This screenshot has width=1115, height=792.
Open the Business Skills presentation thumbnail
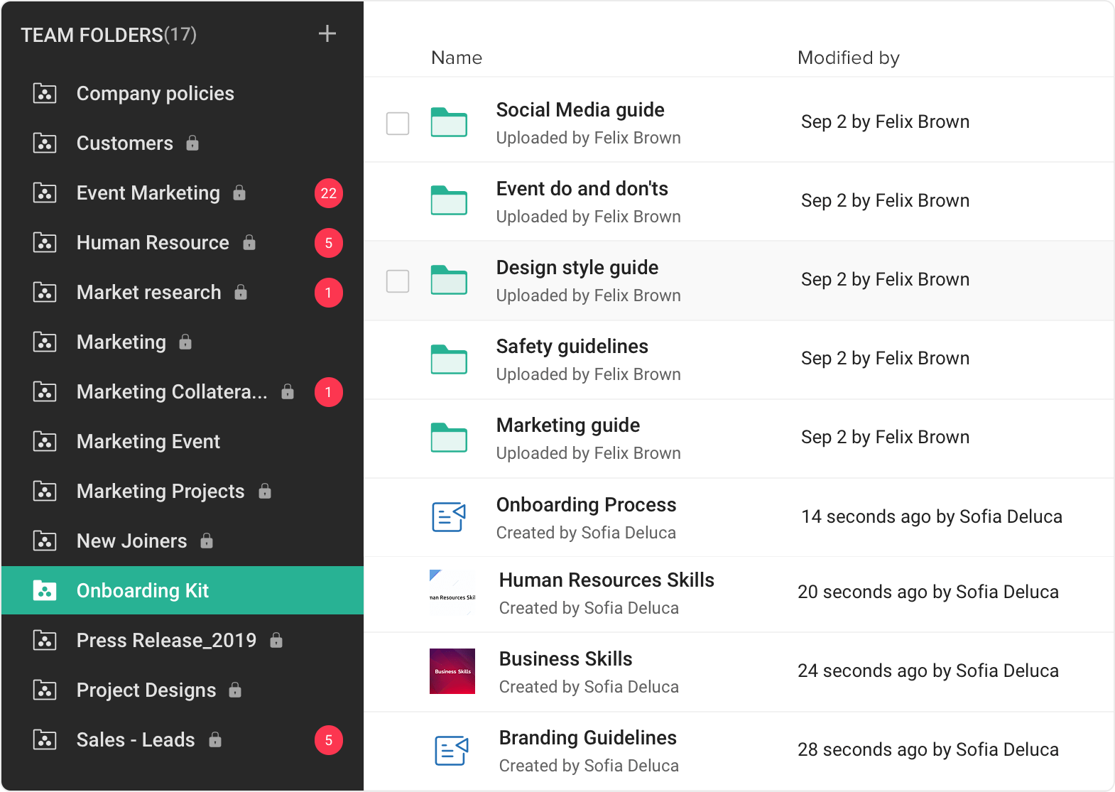452,671
